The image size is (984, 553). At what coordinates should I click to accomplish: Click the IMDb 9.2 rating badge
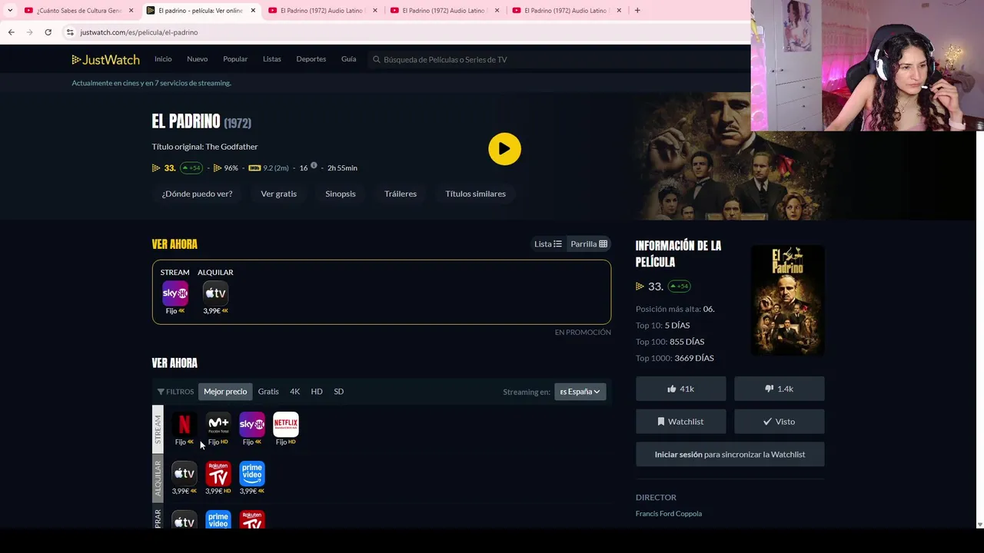click(x=268, y=167)
